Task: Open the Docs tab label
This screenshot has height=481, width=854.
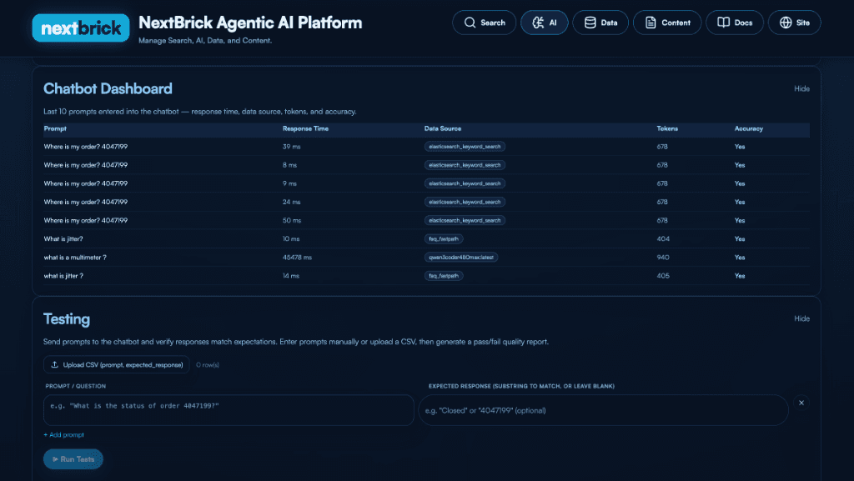Action: 743,23
